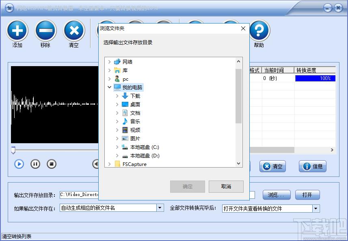Select the 库 libraries tree item
Screen dimensions: 348x241
125,71
